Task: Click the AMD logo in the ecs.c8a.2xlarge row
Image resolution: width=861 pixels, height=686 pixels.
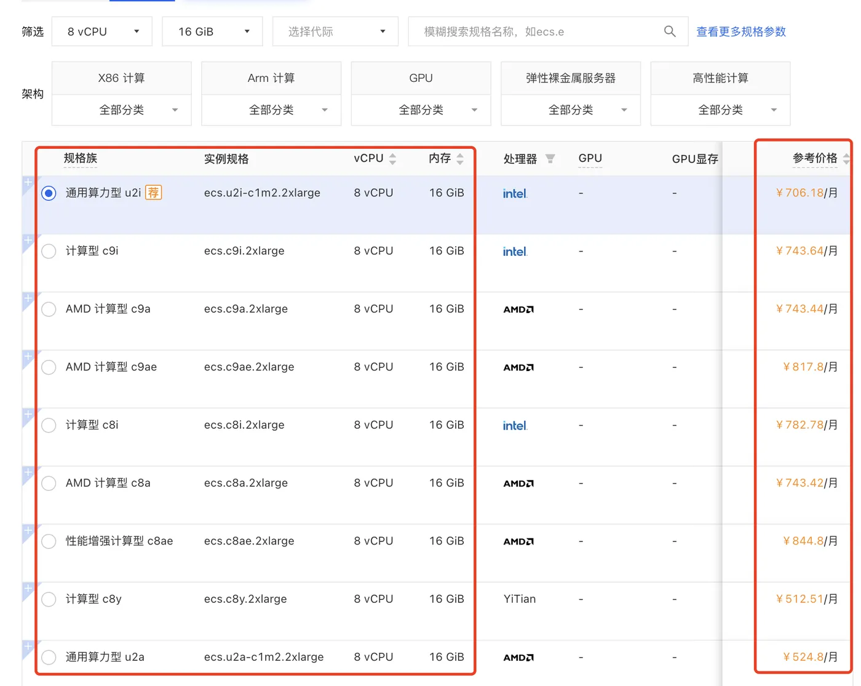Action: (x=518, y=484)
